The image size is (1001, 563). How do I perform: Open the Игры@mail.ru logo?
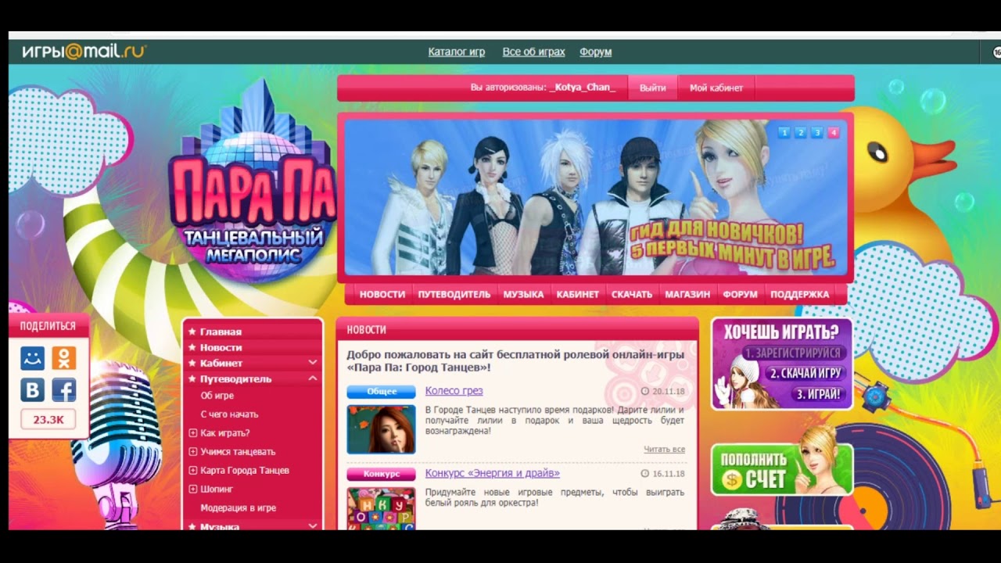[84, 52]
